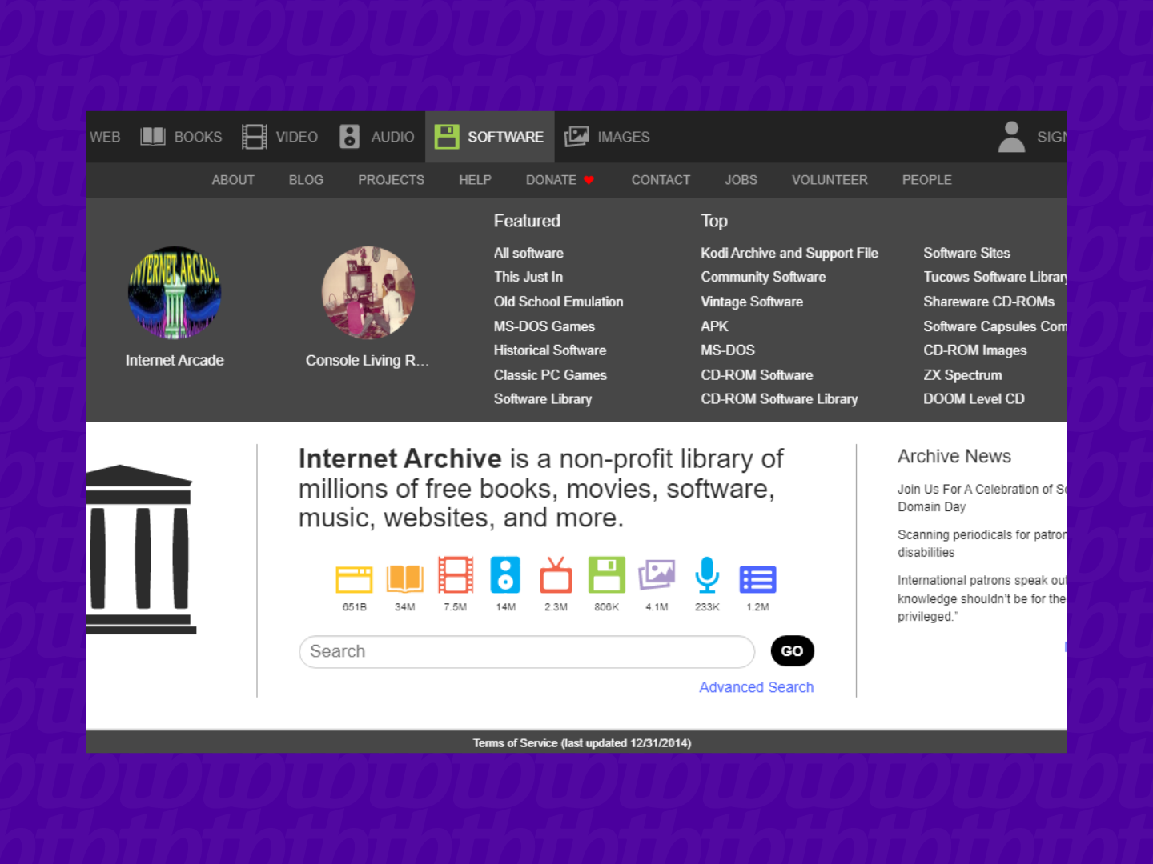
Task: Click the microphone icon labeled 233K
Action: (707, 575)
